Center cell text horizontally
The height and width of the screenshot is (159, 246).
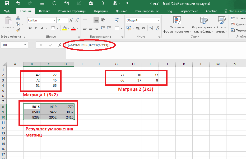coord(91,28)
